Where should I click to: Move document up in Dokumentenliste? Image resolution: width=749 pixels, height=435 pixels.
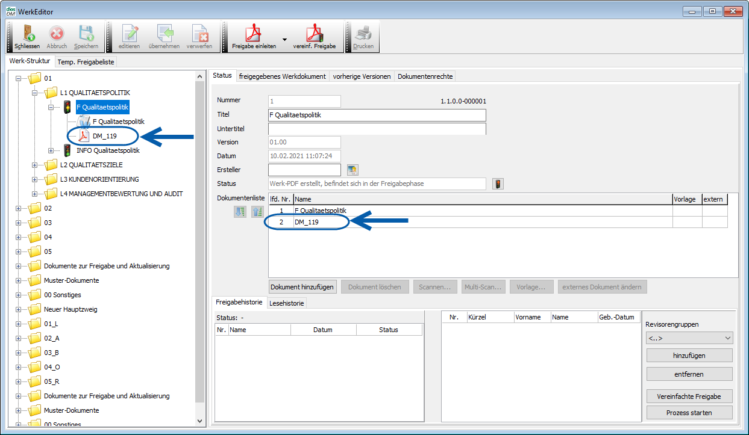tap(257, 211)
